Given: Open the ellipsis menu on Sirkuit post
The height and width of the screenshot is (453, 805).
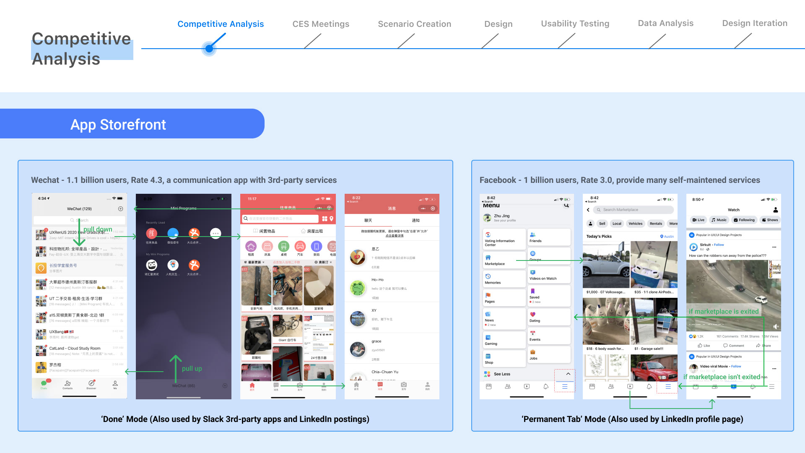Looking at the screenshot, I should (774, 247).
